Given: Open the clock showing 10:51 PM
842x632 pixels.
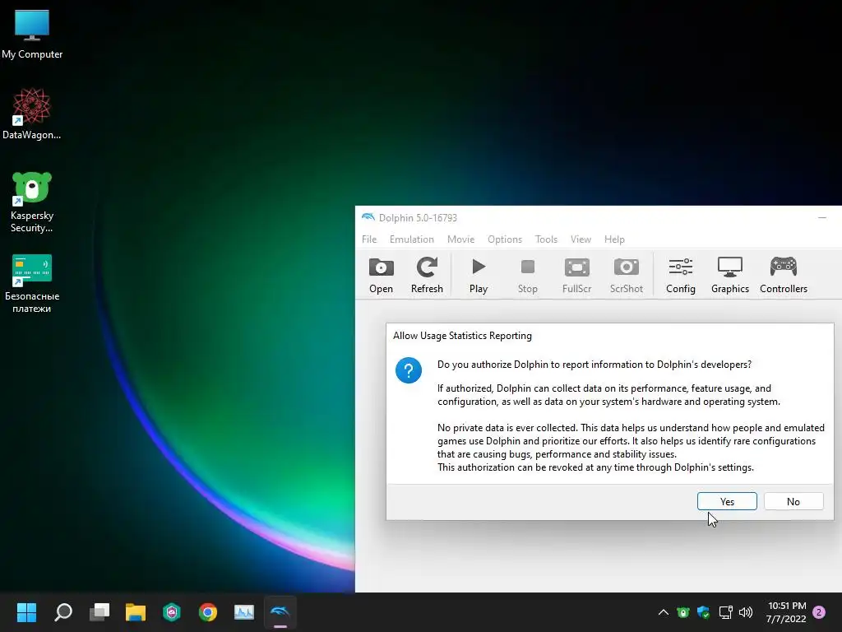Looking at the screenshot, I should [786, 612].
